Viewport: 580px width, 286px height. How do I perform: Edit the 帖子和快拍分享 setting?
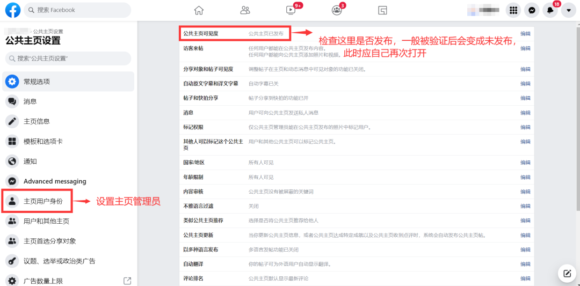(525, 98)
